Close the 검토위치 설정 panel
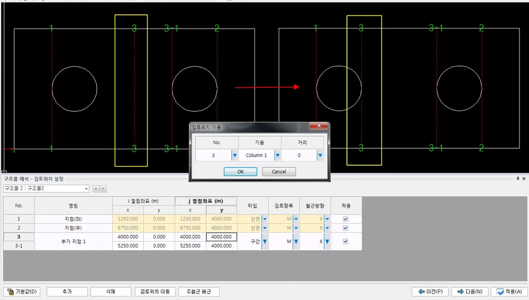 [x=524, y=178]
